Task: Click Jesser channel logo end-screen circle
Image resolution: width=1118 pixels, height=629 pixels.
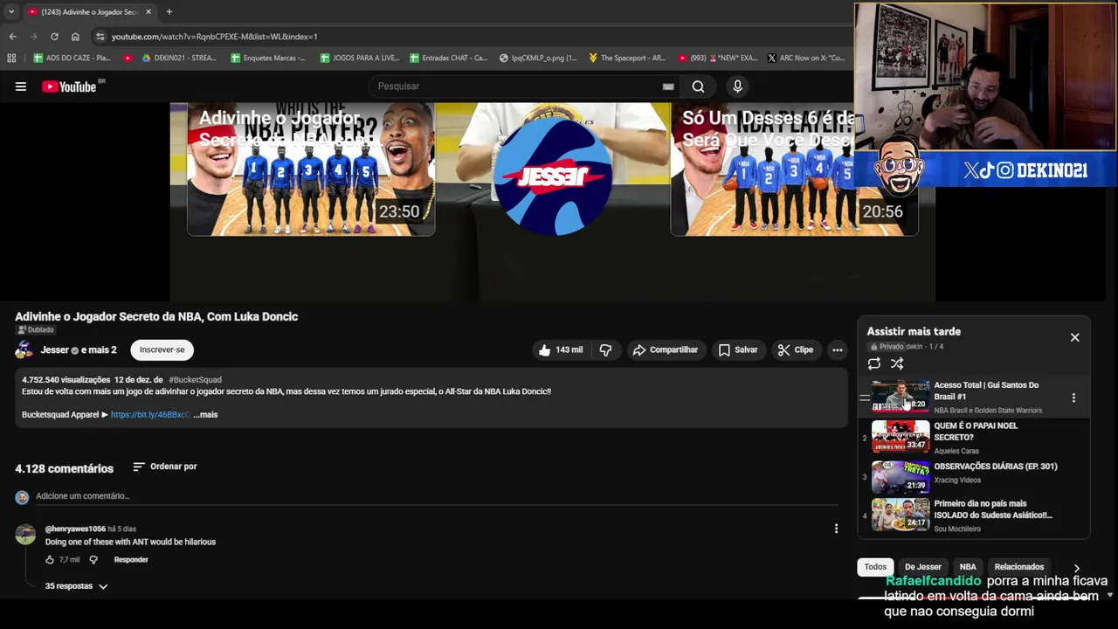Action: click(x=553, y=176)
